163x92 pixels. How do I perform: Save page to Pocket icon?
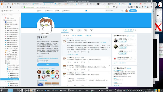(x=114, y=7)
